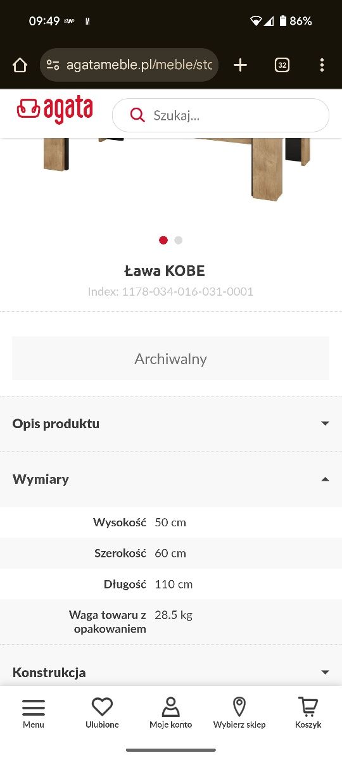Show first product image via red dot
Image resolution: width=342 pixels, height=760 pixels.
click(x=163, y=240)
